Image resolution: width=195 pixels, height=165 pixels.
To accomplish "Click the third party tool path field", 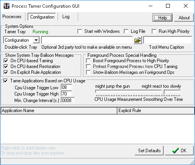I will pos(87,40).
